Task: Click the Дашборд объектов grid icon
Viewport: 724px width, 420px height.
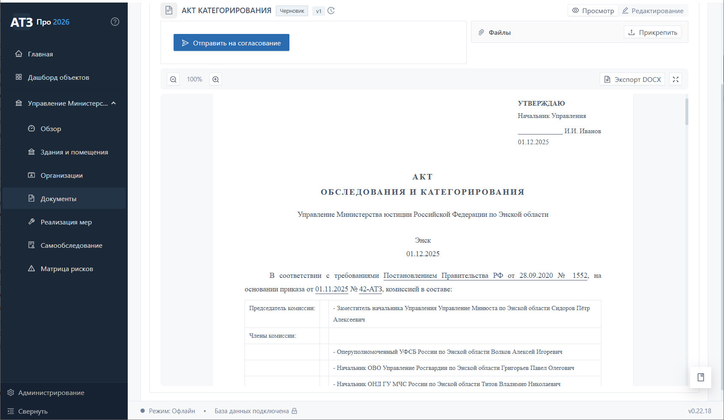Action: pyautogui.click(x=19, y=77)
